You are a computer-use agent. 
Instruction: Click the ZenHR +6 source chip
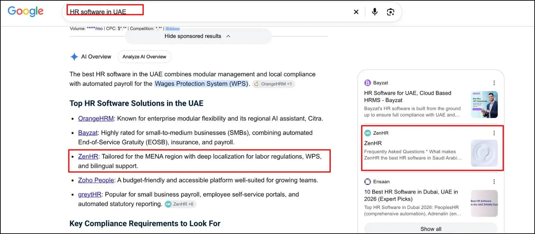click(x=180, y=204)
